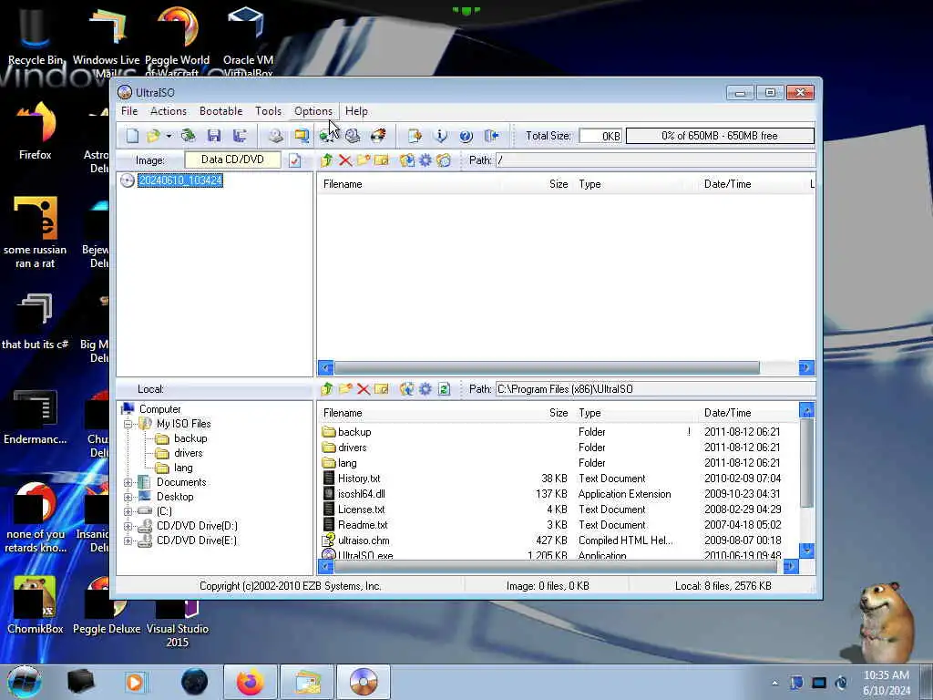The width and height of the screenshot is (933, 700).
Task: Select the drivers folder in Local tree
Action: tap(188, 453)
